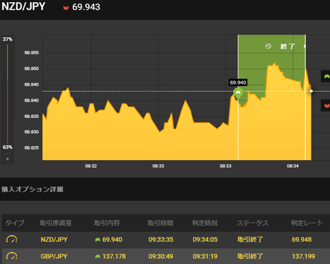This screenshot has width=330, height=264.
Task: Click the green and red trader sentiment bar
Action: [x=8, y=93]
